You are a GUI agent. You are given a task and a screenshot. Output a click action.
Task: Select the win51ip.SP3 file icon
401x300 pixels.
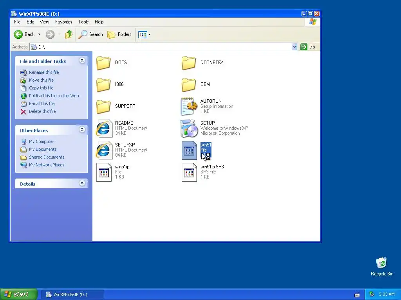click(x=189, y=172)
